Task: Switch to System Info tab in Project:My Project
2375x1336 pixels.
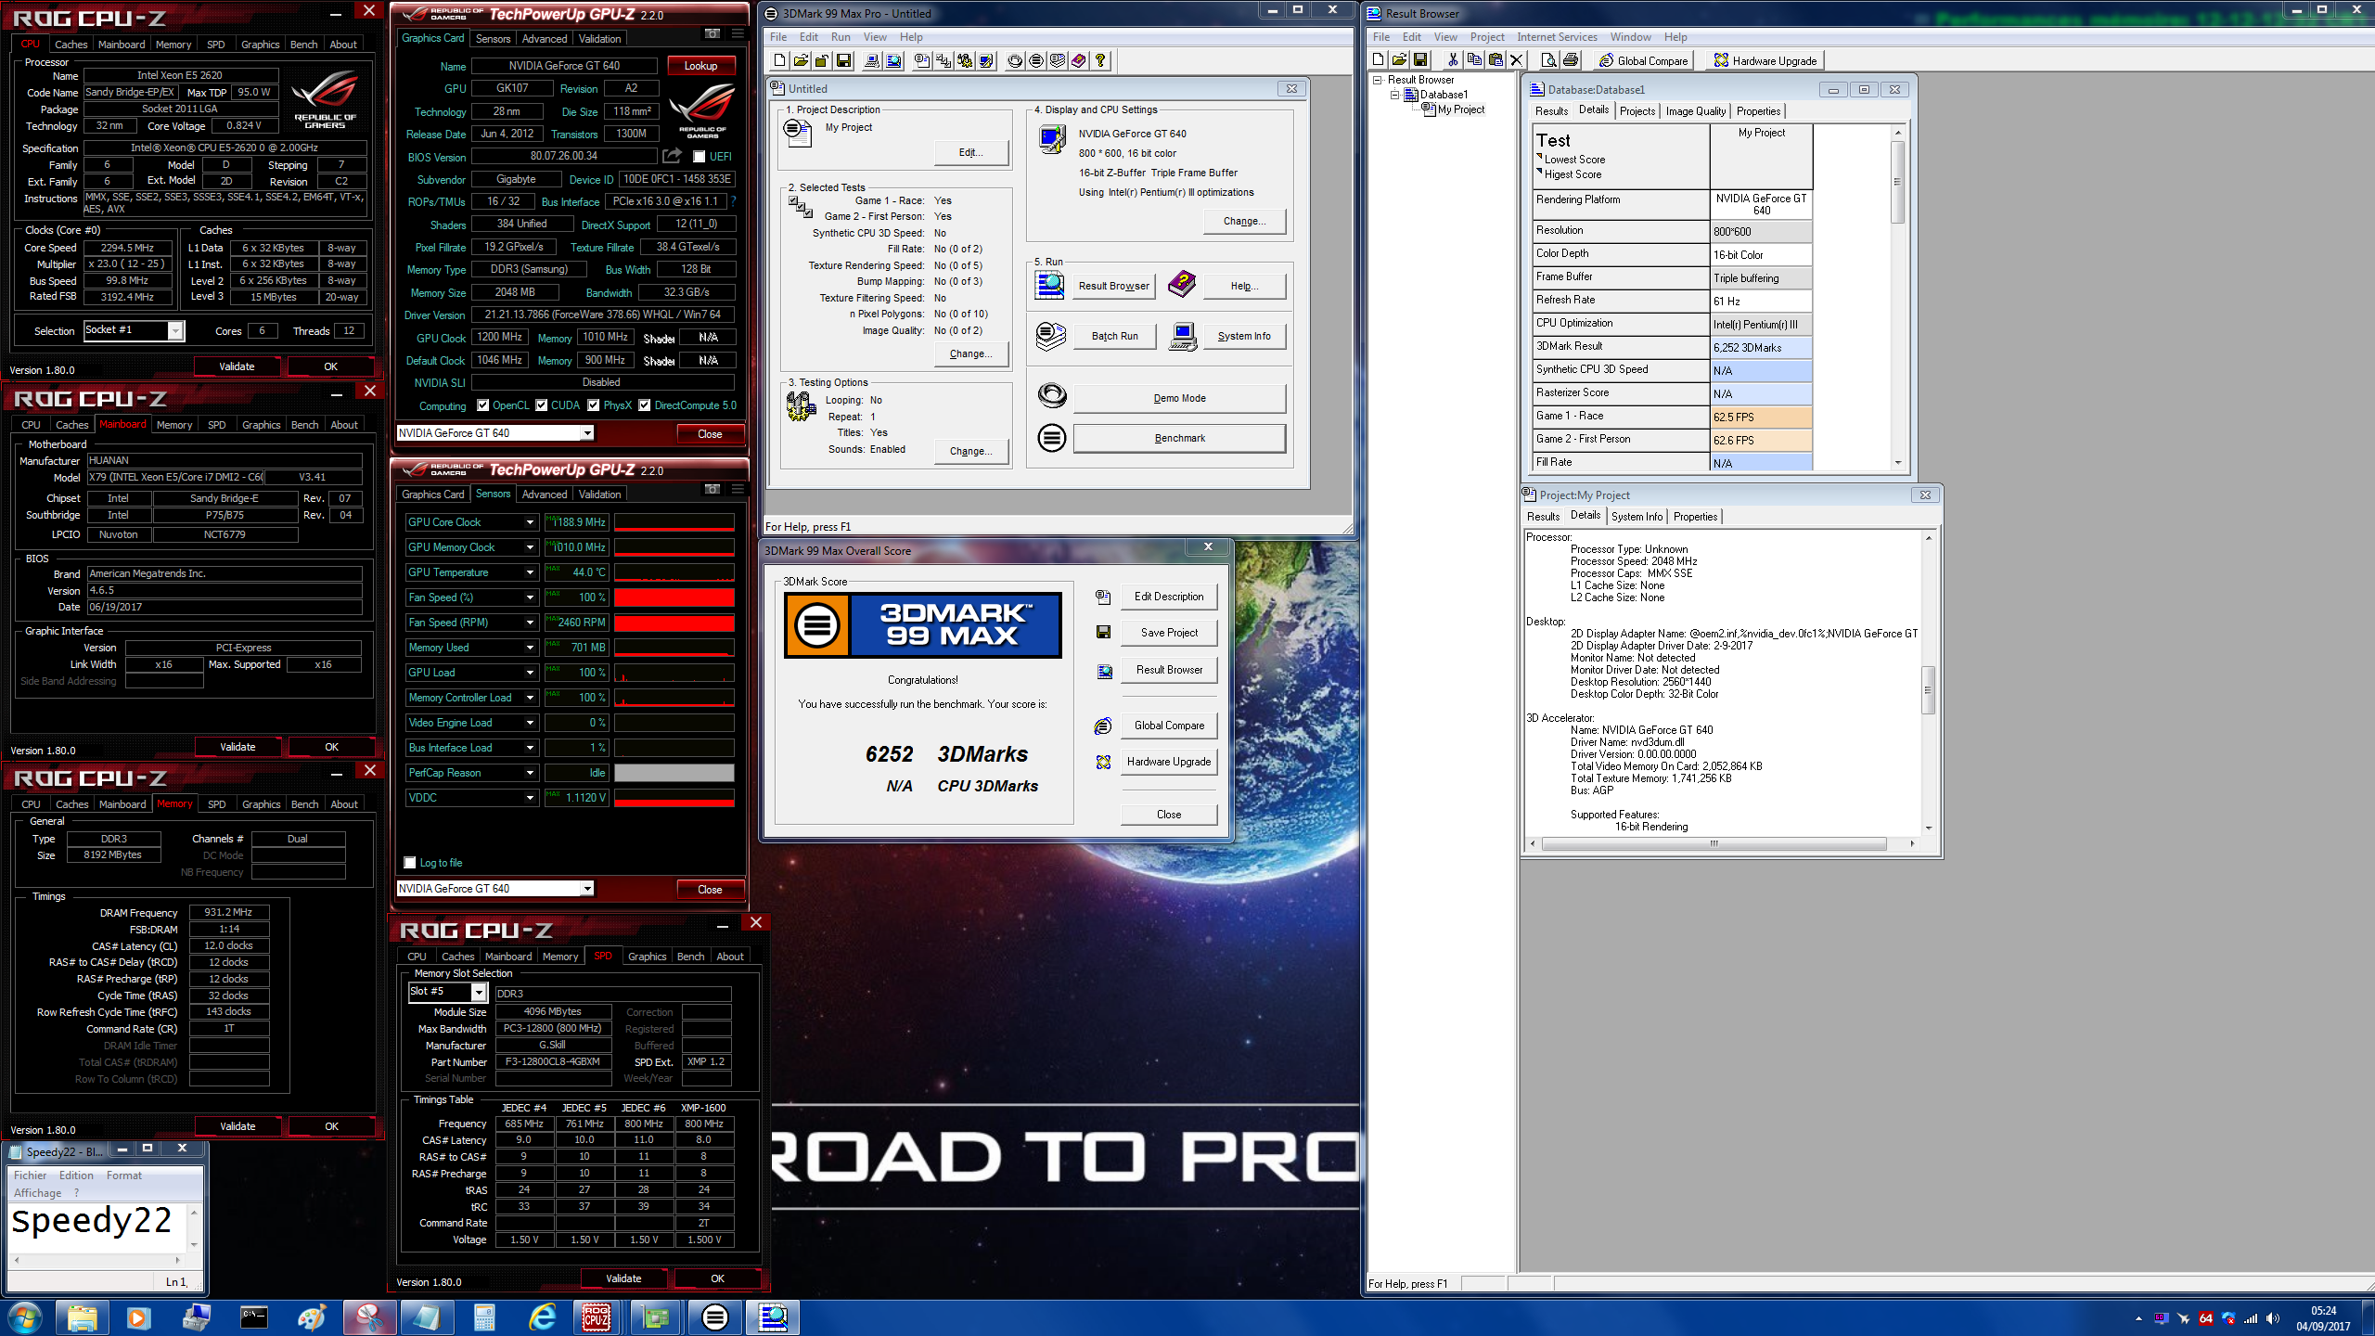Action: click(1637, 517)
